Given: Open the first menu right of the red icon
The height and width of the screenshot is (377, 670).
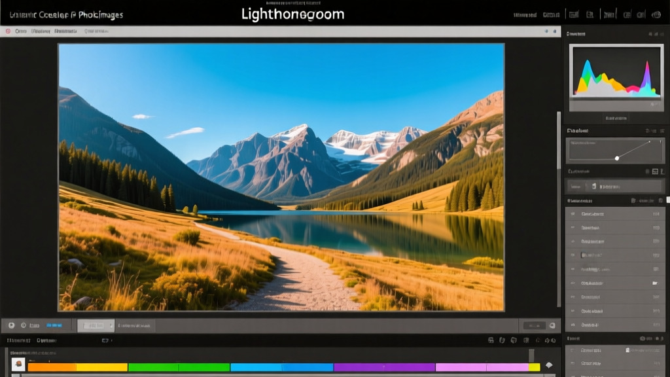Looking at the screenshot, I should 20,31.
